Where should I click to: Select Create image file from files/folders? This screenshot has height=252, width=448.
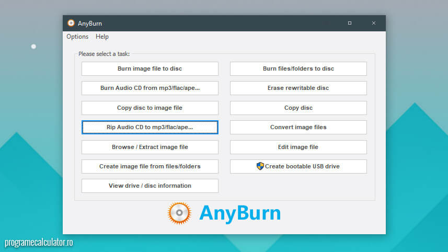(x=150, y=166)
